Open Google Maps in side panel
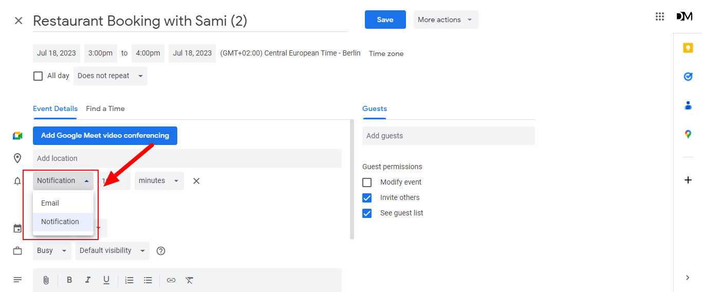 click(x=688, y=134)
